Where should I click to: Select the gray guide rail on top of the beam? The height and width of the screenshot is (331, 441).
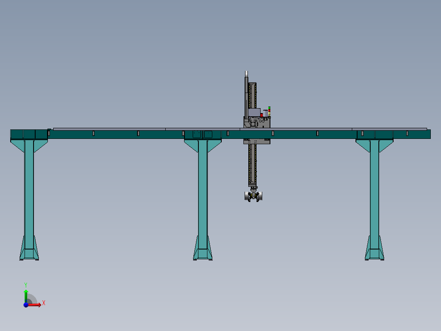click(240, 129)
